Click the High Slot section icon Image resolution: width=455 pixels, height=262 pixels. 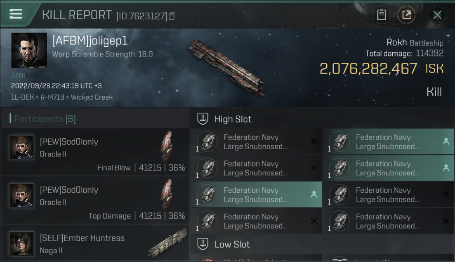point(203,119)
